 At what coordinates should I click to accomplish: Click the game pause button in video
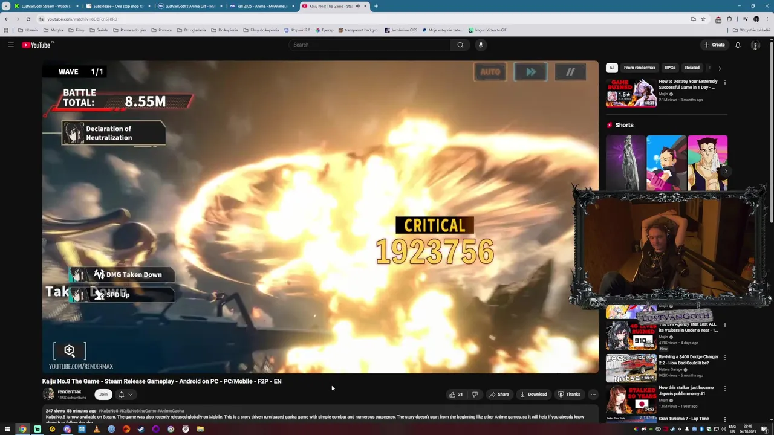click(x=570, y=72)
